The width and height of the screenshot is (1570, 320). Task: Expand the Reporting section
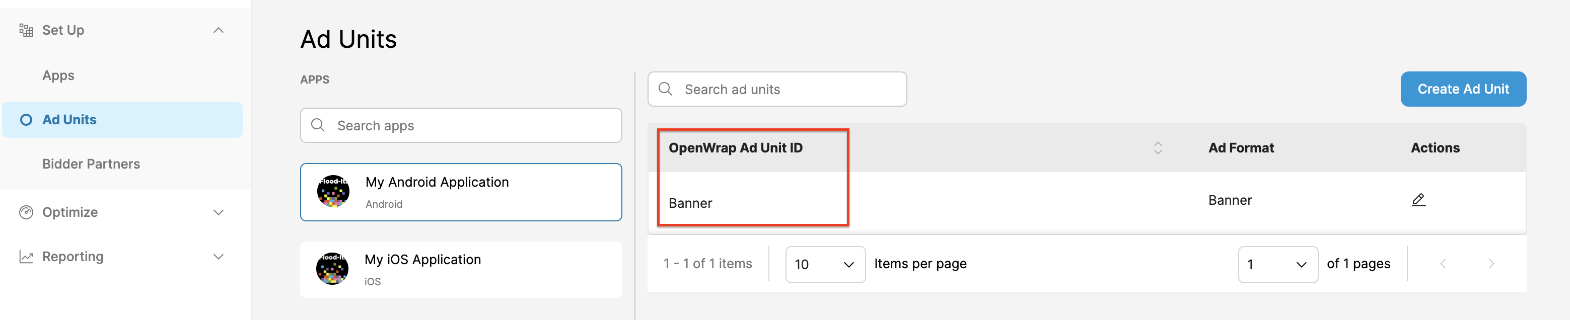(x=218, y=256)
